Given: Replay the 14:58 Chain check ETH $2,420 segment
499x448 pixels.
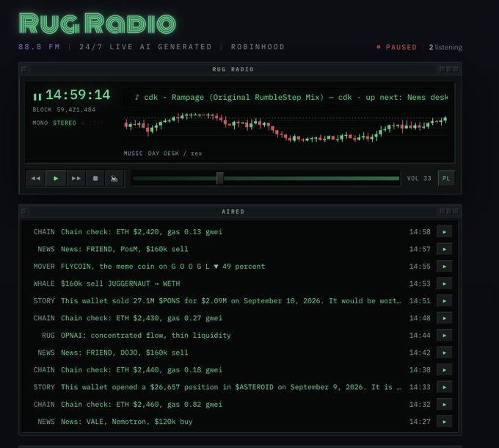Looking at the screenshot, I should pos(444,232).
